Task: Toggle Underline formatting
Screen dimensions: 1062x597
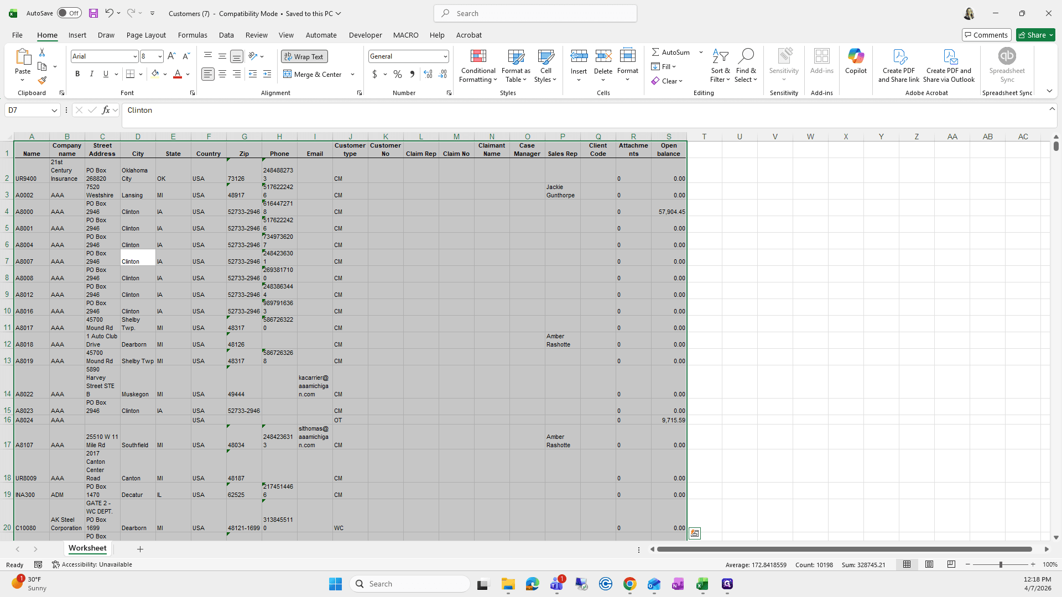Action: pos(106,74)
